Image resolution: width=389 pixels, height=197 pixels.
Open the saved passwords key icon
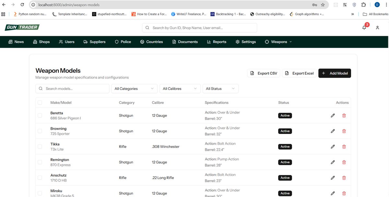coord(314,5)
